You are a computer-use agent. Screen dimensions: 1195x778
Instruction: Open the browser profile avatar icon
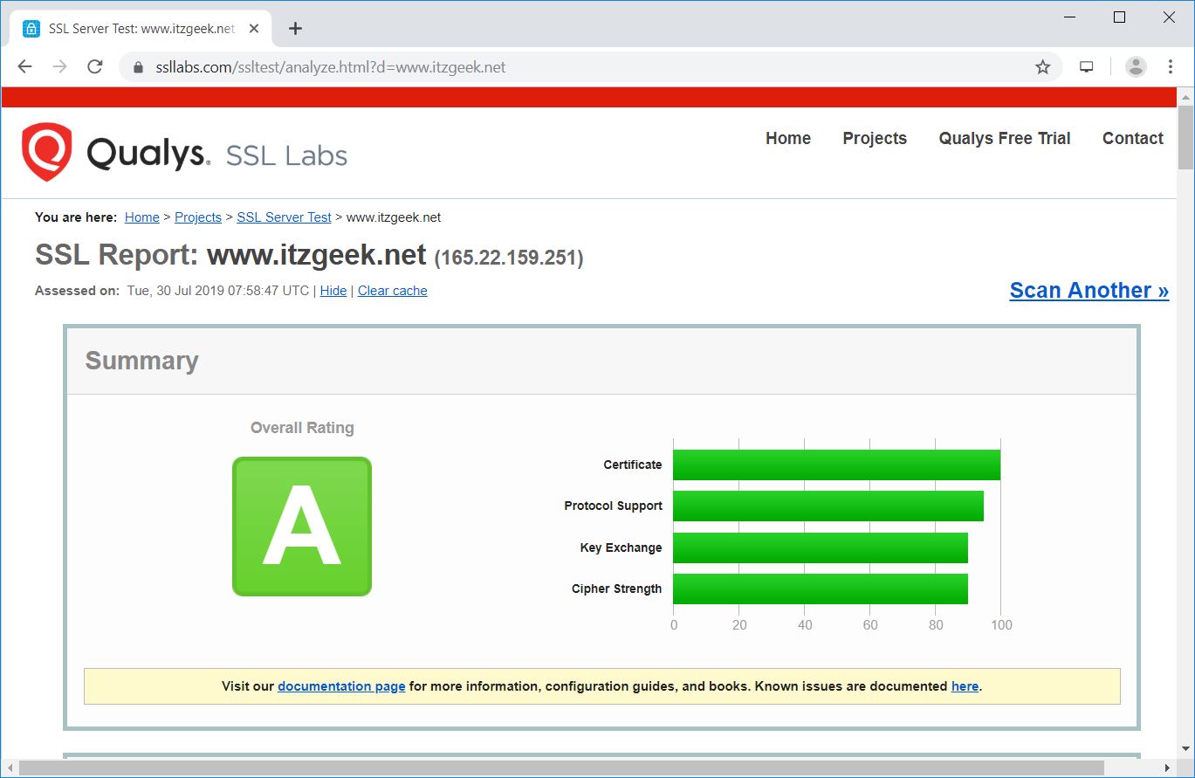pos(1134,66)
